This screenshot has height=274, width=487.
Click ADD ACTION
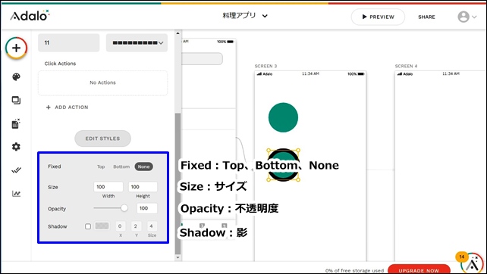point(67,107)
